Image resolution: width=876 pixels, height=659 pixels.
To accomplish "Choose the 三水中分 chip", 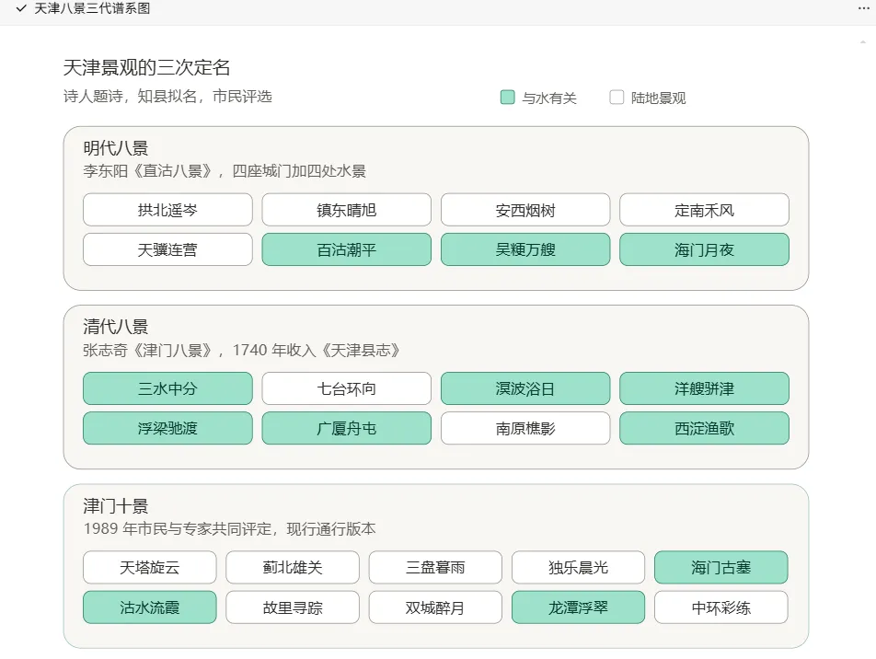I will click(167, 388).
